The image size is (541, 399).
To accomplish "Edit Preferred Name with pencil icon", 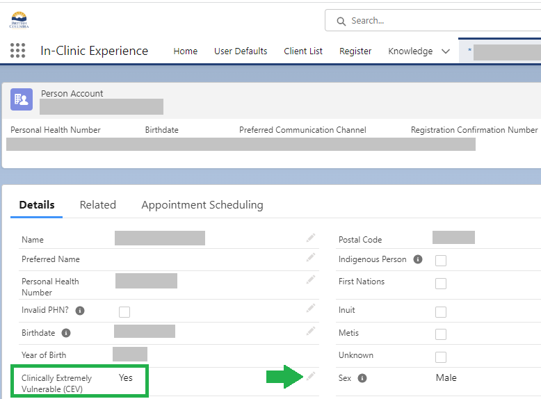I will tap(311, 257).
